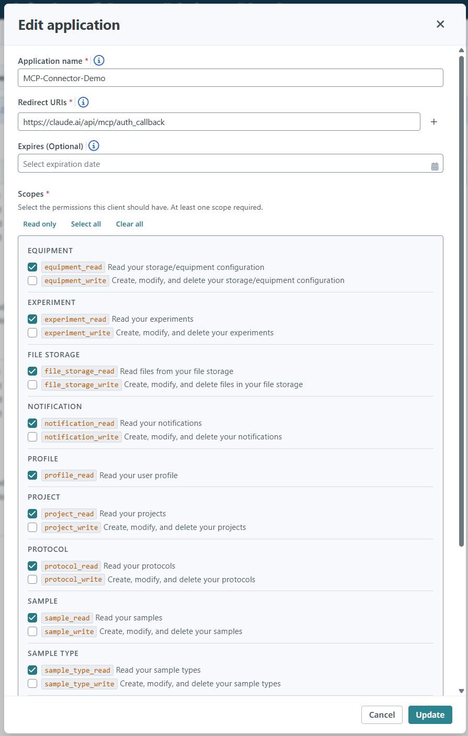Check the notification_write checkbox
Screen dimensions: 468x736
click(32, 437)
